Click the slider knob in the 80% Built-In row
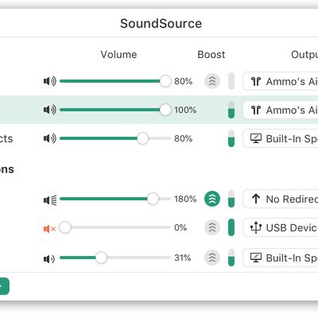The width and height of the screenshot is (318, 318). tap(142, 138)
